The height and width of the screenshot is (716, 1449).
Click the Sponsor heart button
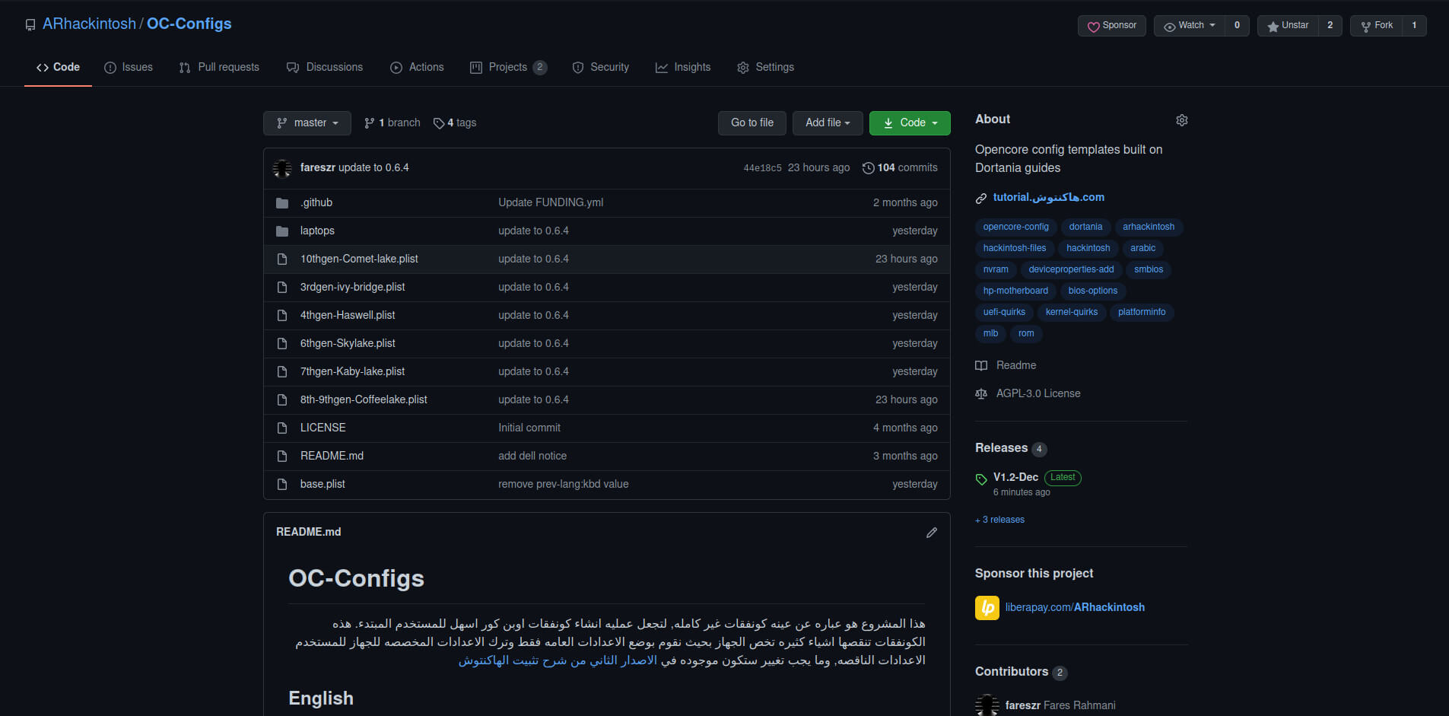coord(1111,26)
